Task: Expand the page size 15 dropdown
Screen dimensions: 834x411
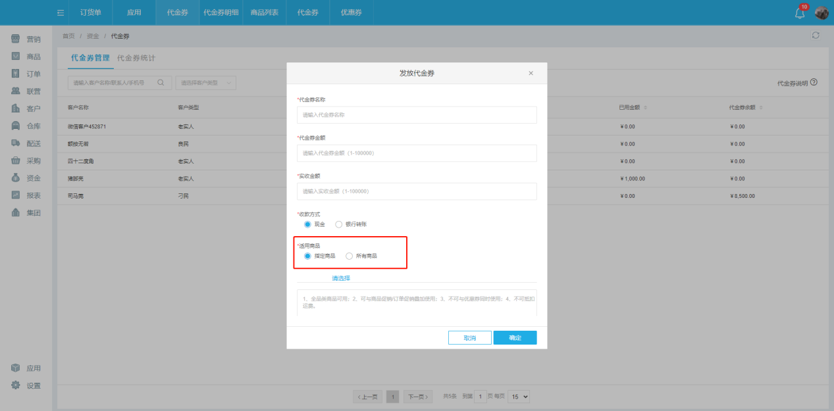Action: 519,397
